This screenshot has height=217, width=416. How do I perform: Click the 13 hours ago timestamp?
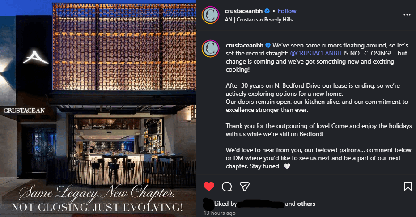pyautogui.click(x=220, y=213)
